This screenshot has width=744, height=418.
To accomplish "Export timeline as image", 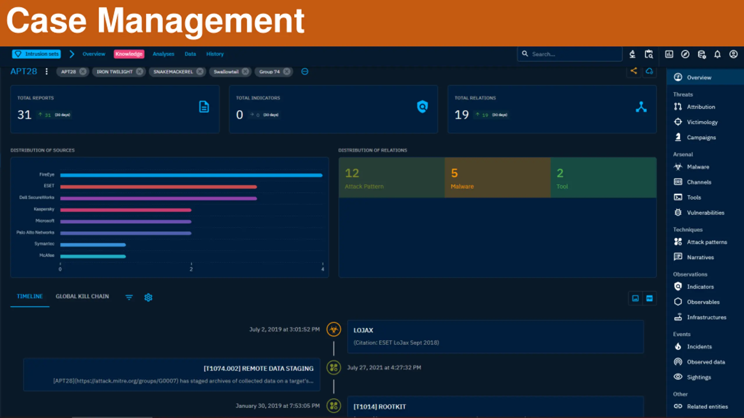I will (635, 298).
